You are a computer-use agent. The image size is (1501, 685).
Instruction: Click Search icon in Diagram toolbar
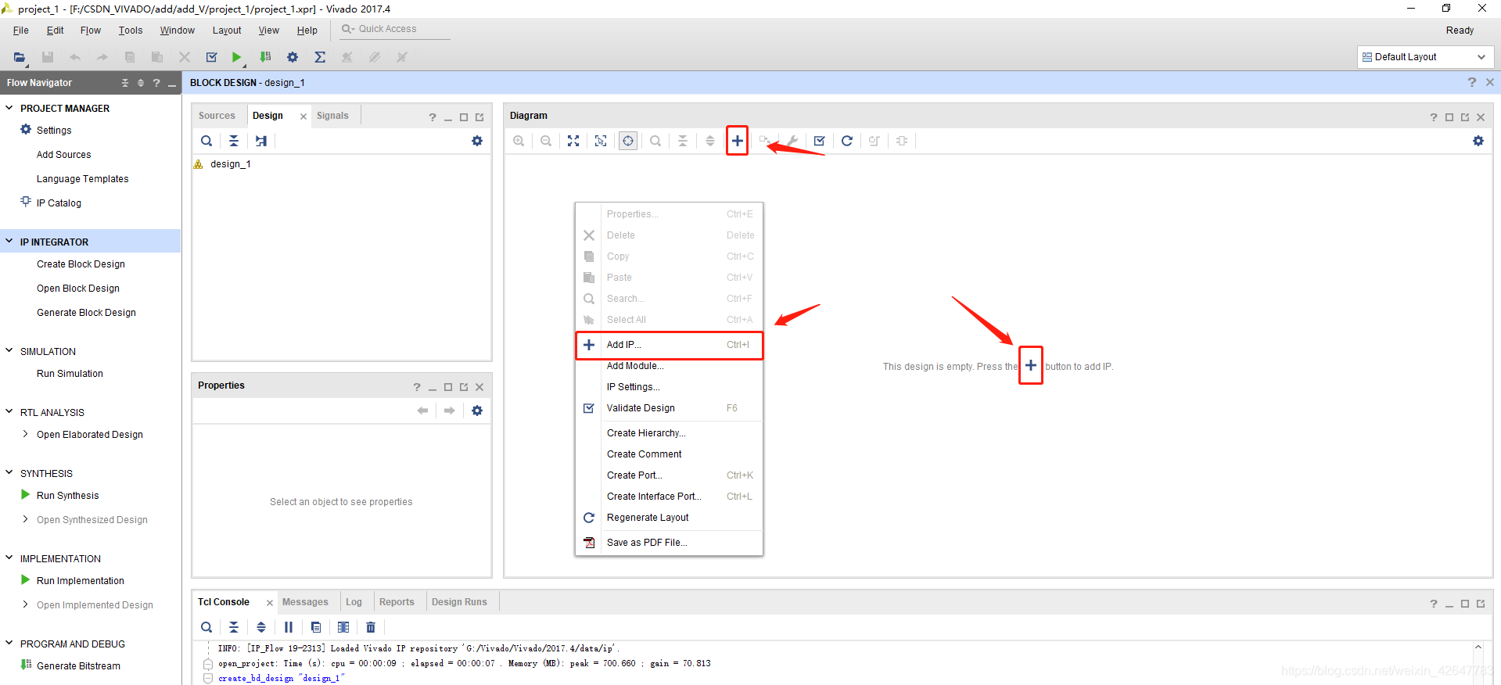click(655, 141)
